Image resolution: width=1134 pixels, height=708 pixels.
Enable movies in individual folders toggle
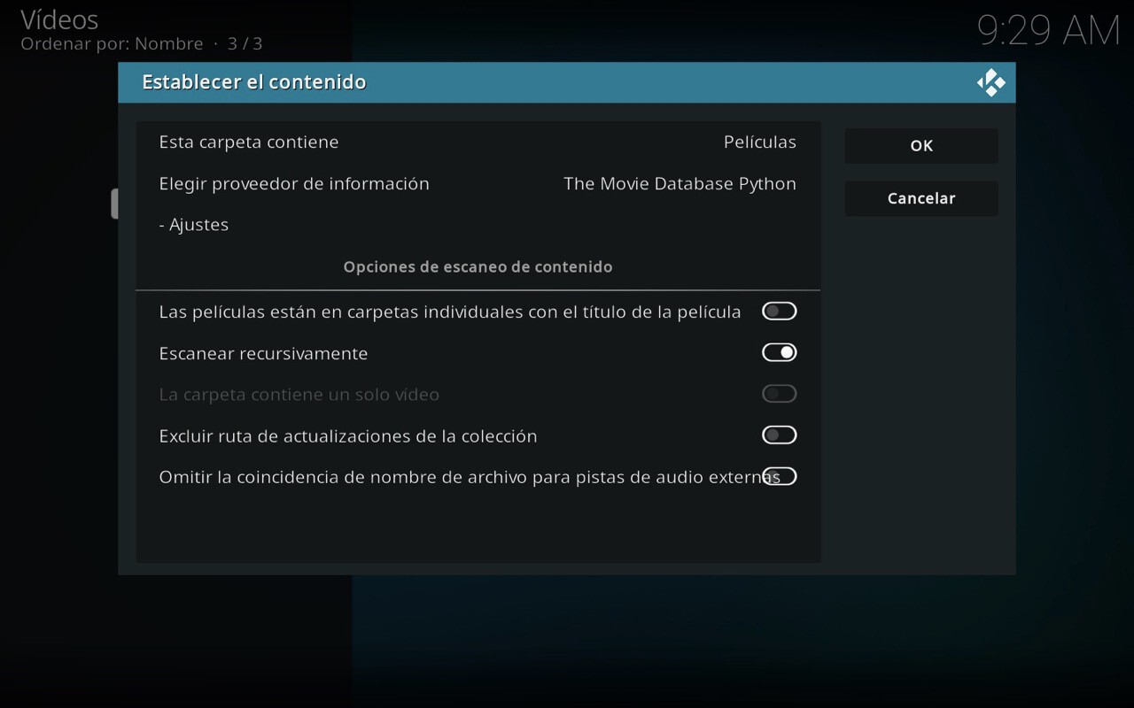779,311
